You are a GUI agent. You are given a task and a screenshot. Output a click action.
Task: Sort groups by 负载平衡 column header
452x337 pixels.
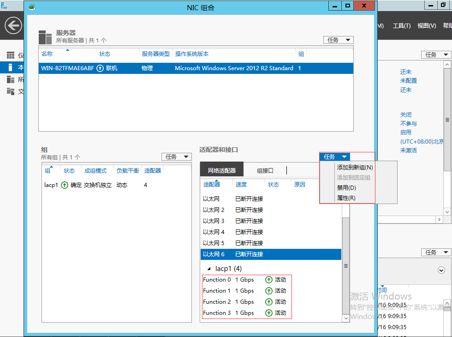[x=128, y=171]
